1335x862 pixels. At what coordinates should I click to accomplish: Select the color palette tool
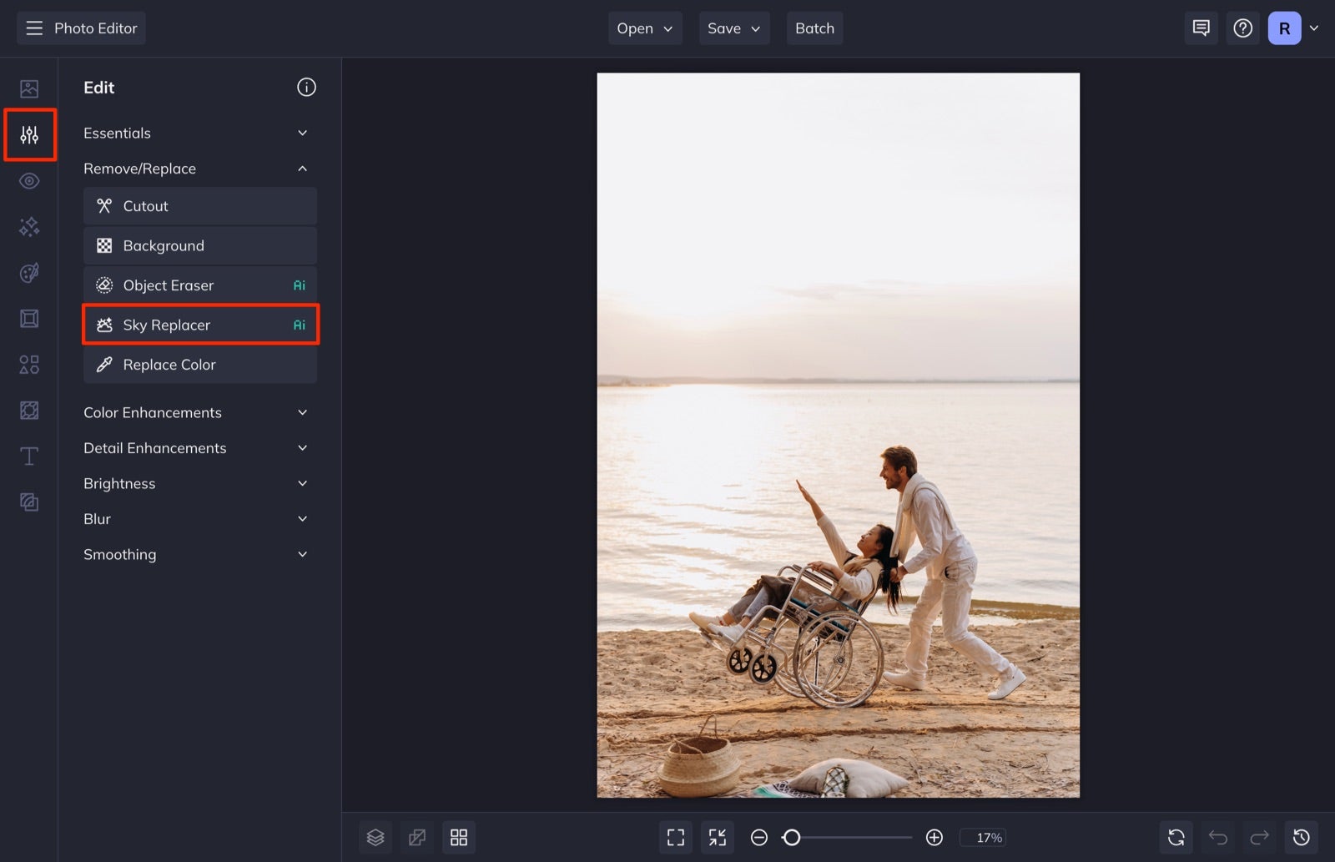click(29, 273)
